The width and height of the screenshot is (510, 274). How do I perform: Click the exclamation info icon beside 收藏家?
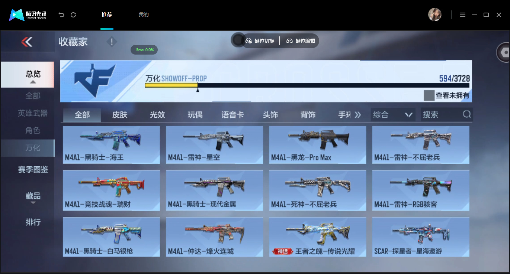[112, 42]
